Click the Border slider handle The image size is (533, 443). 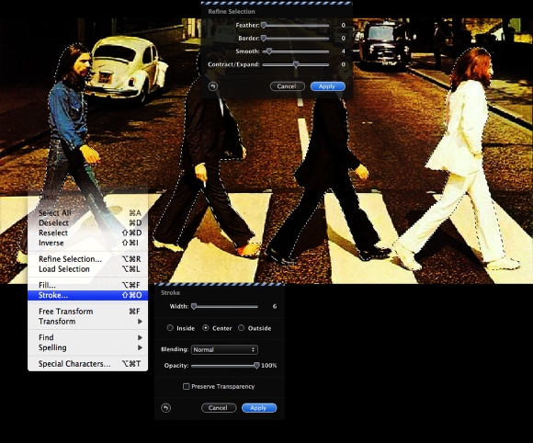pos(264,38)
